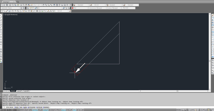Switch to the Layout1 tab
The width and height of the screenshot is (214, 111).
click(x=19, y=91)
